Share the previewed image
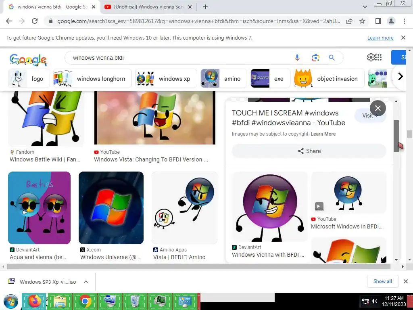The height and width of the screenshot is (310, 413). 309,151
